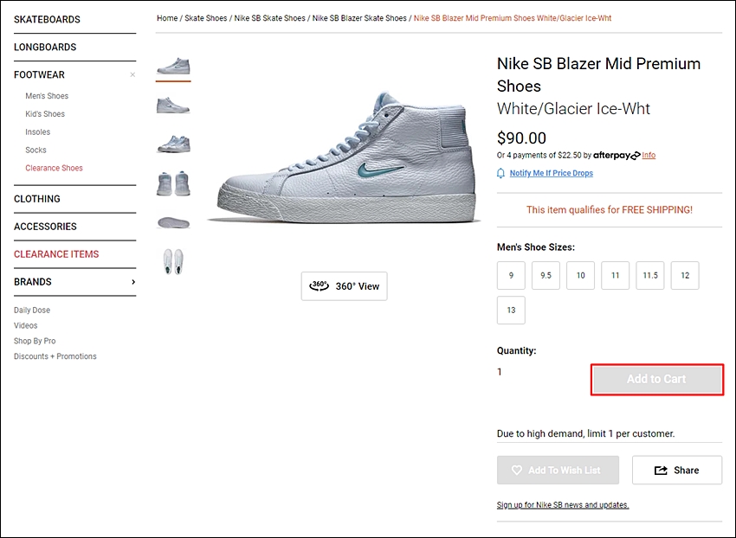Click the heart Add To Wish List button
This screenshot has width=736, height=538.
pos(558,470)
